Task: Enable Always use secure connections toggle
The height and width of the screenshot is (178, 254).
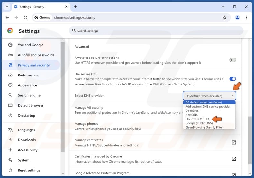Action: [x=232, y=60]
